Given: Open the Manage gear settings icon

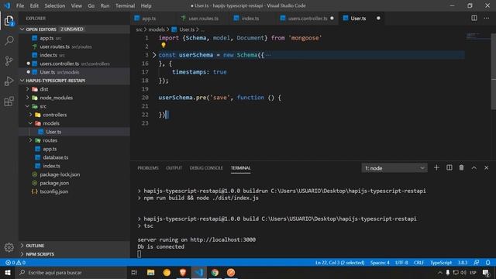Looking at the screenshot, I should point(9,247).
